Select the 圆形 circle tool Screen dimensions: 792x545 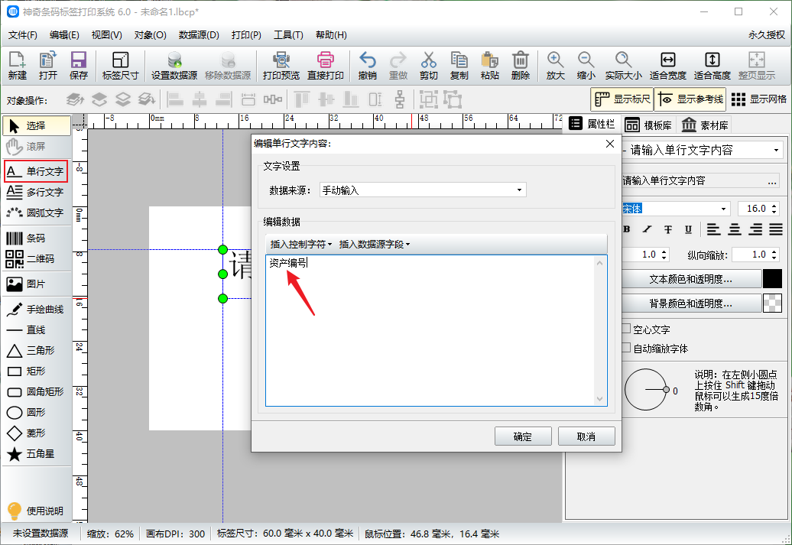tap(36, 413)
